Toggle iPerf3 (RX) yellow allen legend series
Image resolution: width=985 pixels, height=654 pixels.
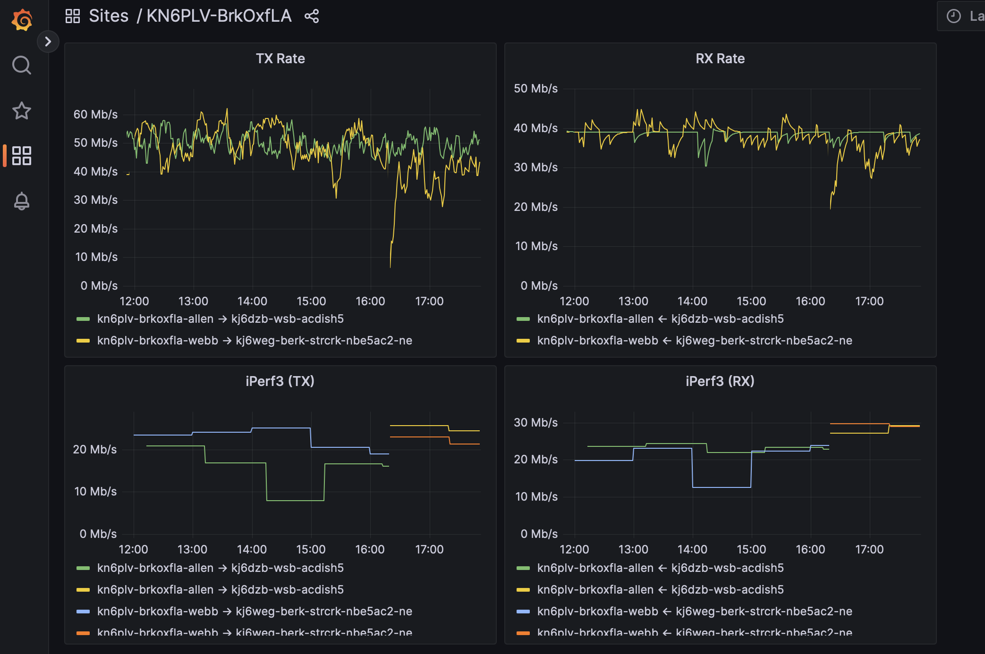[x=661, y=590]
